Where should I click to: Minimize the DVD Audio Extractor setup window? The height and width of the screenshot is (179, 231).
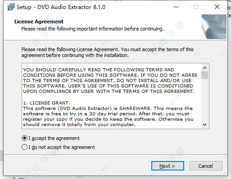click(x=176, y=7)
